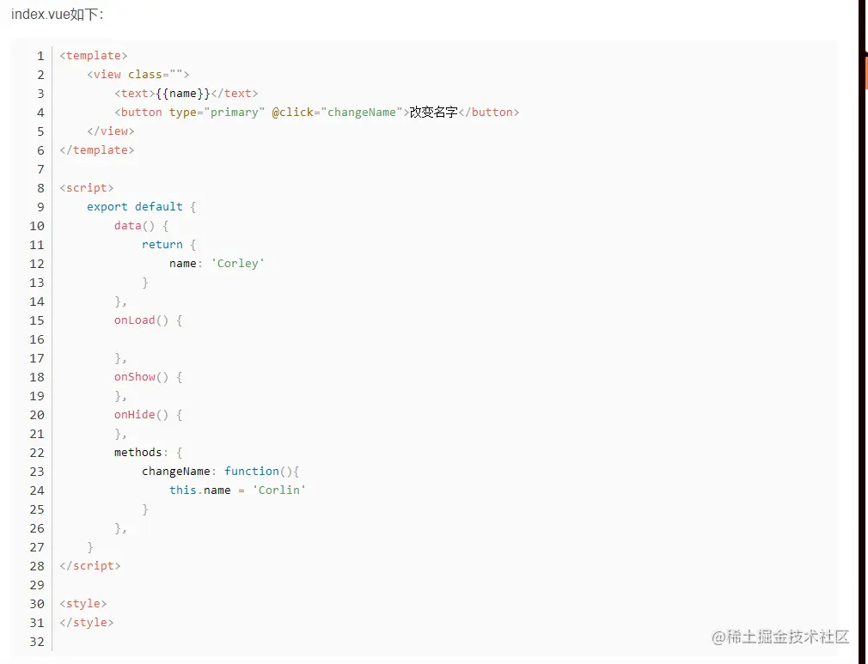Click the opening <template> tag on line 1
The image size is (868, 664).
point(94,56)
